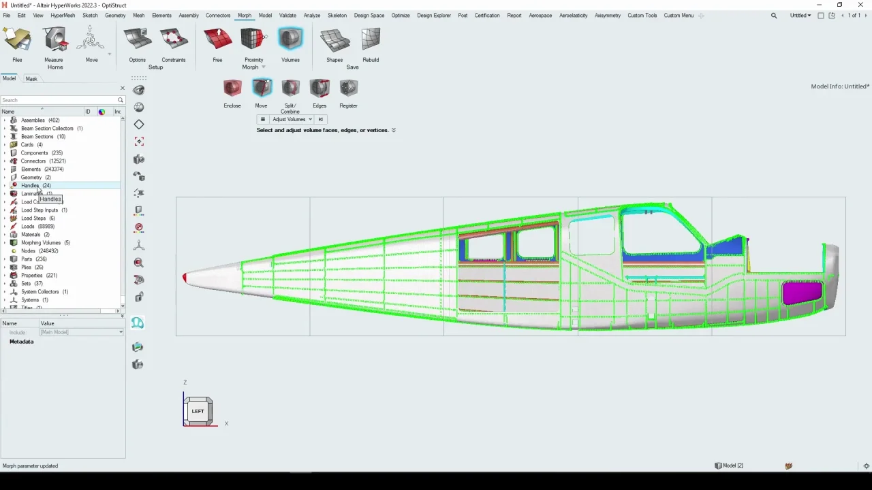Select the Edges volume tool
The image size is (872, 490).
320,94
